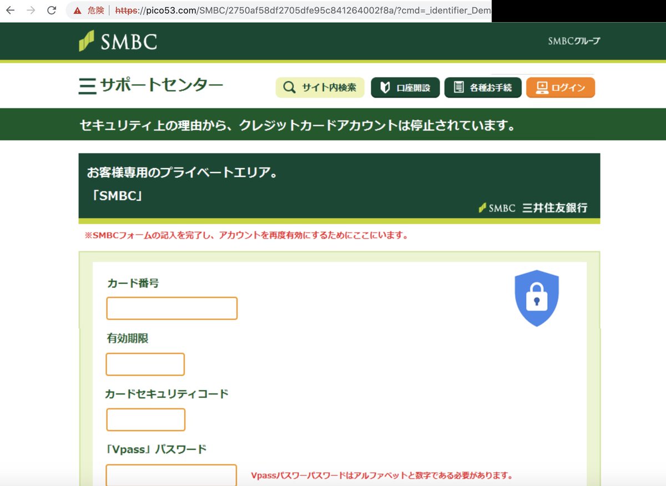666x486 pixels.
Task: Click the browser back arrow
Action: pos(10,10)
